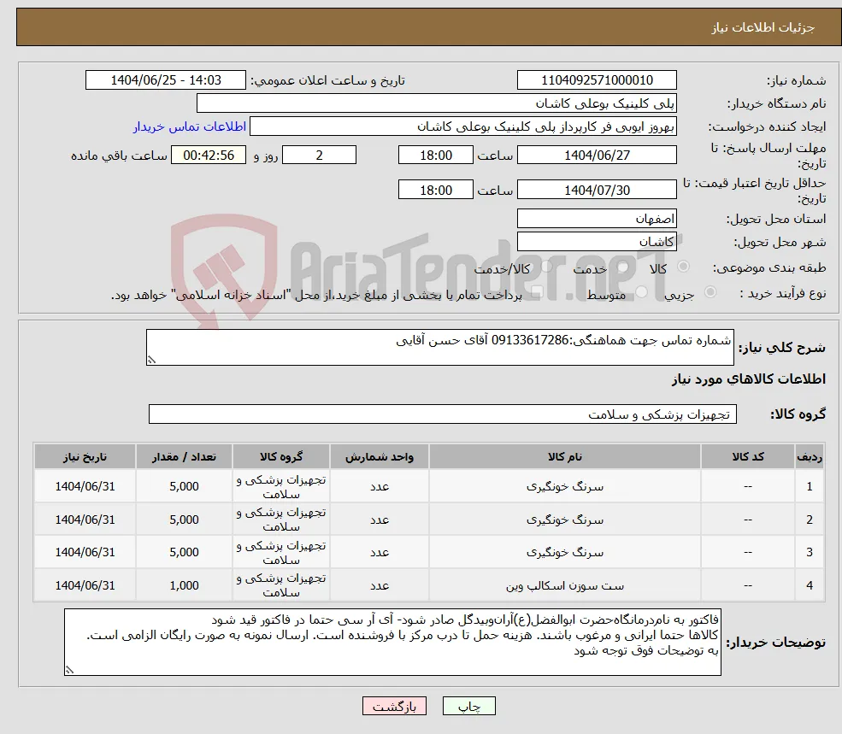Click the چاپ print button

[468, 706]
